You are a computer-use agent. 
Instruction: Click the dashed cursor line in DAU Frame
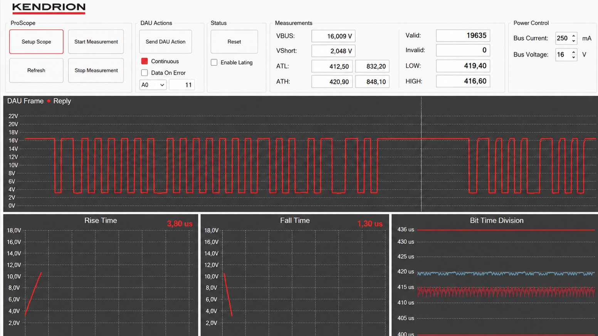coord(421,154)
